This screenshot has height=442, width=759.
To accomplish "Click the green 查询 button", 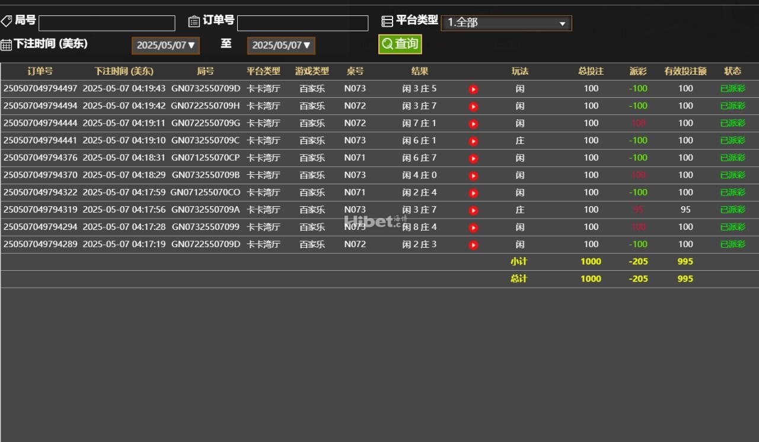I will (x=400, y=44).
